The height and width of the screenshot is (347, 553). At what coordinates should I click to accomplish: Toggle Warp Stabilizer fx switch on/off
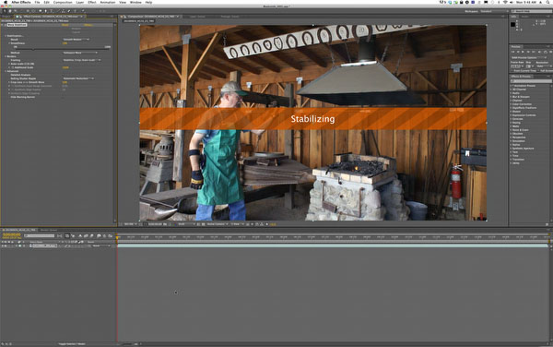pyautogui.click(x=5, y=25)
